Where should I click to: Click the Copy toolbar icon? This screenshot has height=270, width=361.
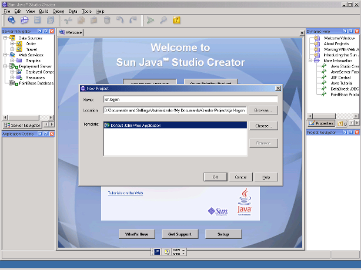click(x=81, y=21)
